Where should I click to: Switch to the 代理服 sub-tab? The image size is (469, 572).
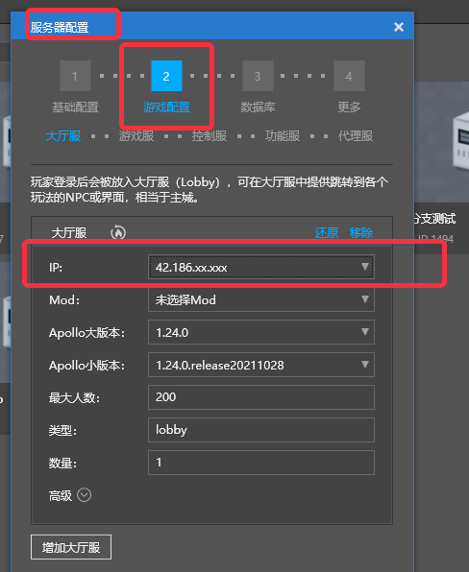tap(356, 136)
